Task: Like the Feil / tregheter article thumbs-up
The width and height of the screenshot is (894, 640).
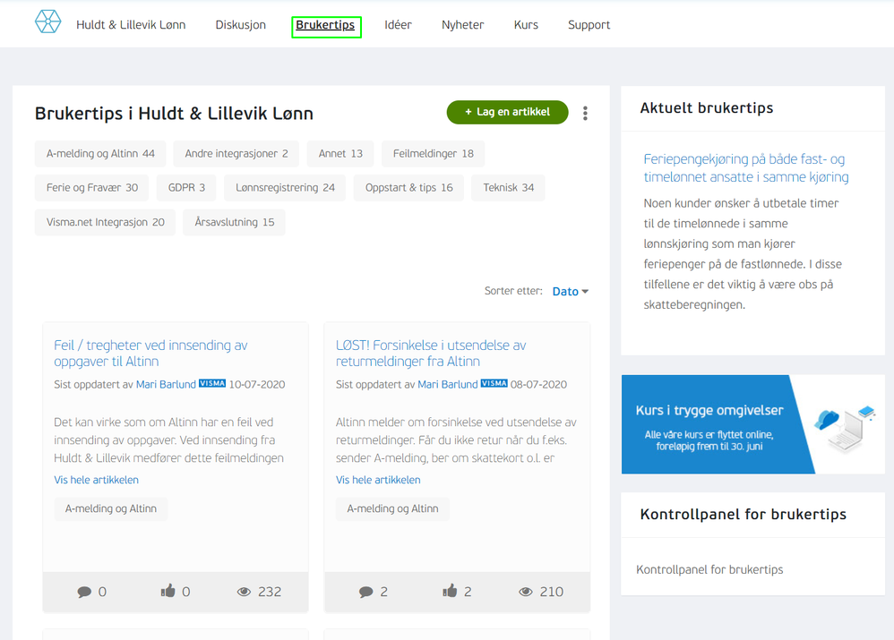Action: pos(168,591)
